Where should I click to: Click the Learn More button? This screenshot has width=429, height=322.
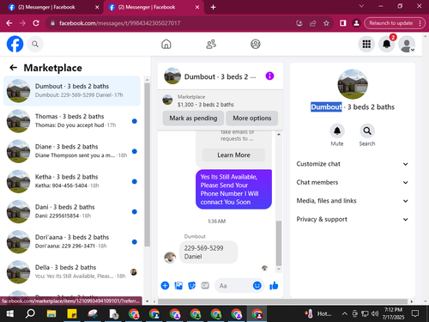point(233,155)
